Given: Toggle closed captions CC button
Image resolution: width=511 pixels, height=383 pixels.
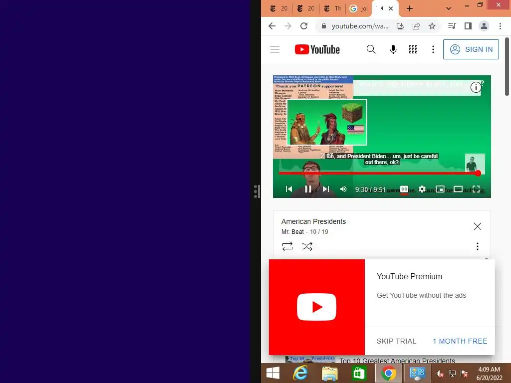Looking at the screenshot, I should click(x=404, y=189).
